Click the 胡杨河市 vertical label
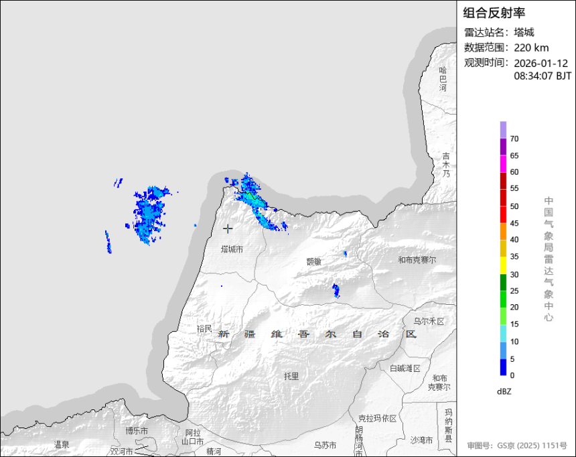 [359, 441]
